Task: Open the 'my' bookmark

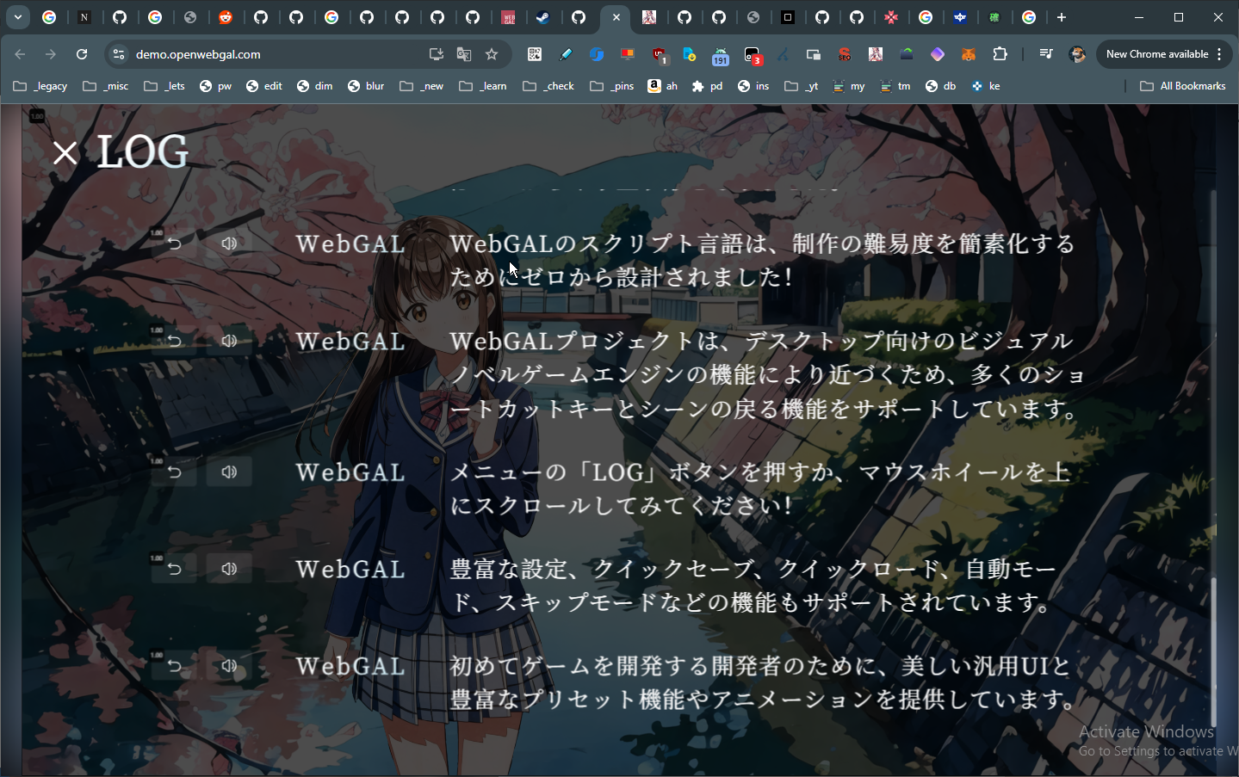Action: (849, 86)
